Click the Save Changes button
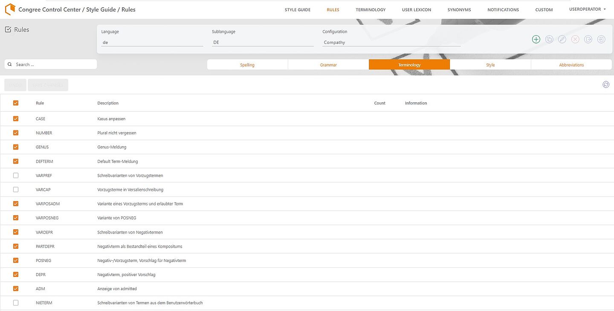This screenshot has height=311, width=614. (48, 85)
